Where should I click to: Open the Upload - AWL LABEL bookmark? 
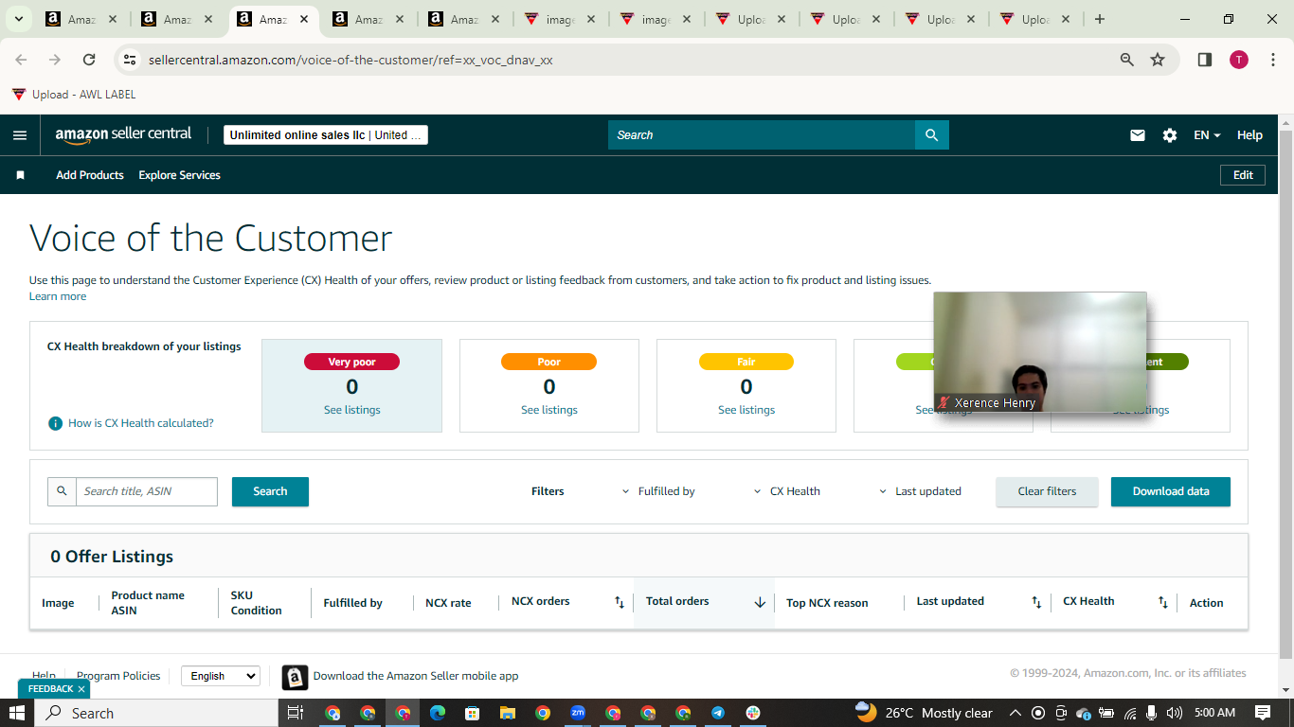click(74, 95)
